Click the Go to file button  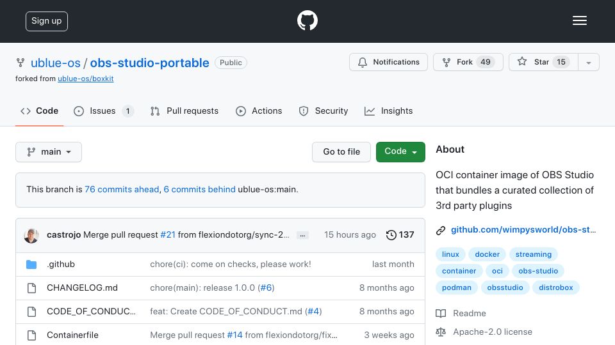click(341, 152)
